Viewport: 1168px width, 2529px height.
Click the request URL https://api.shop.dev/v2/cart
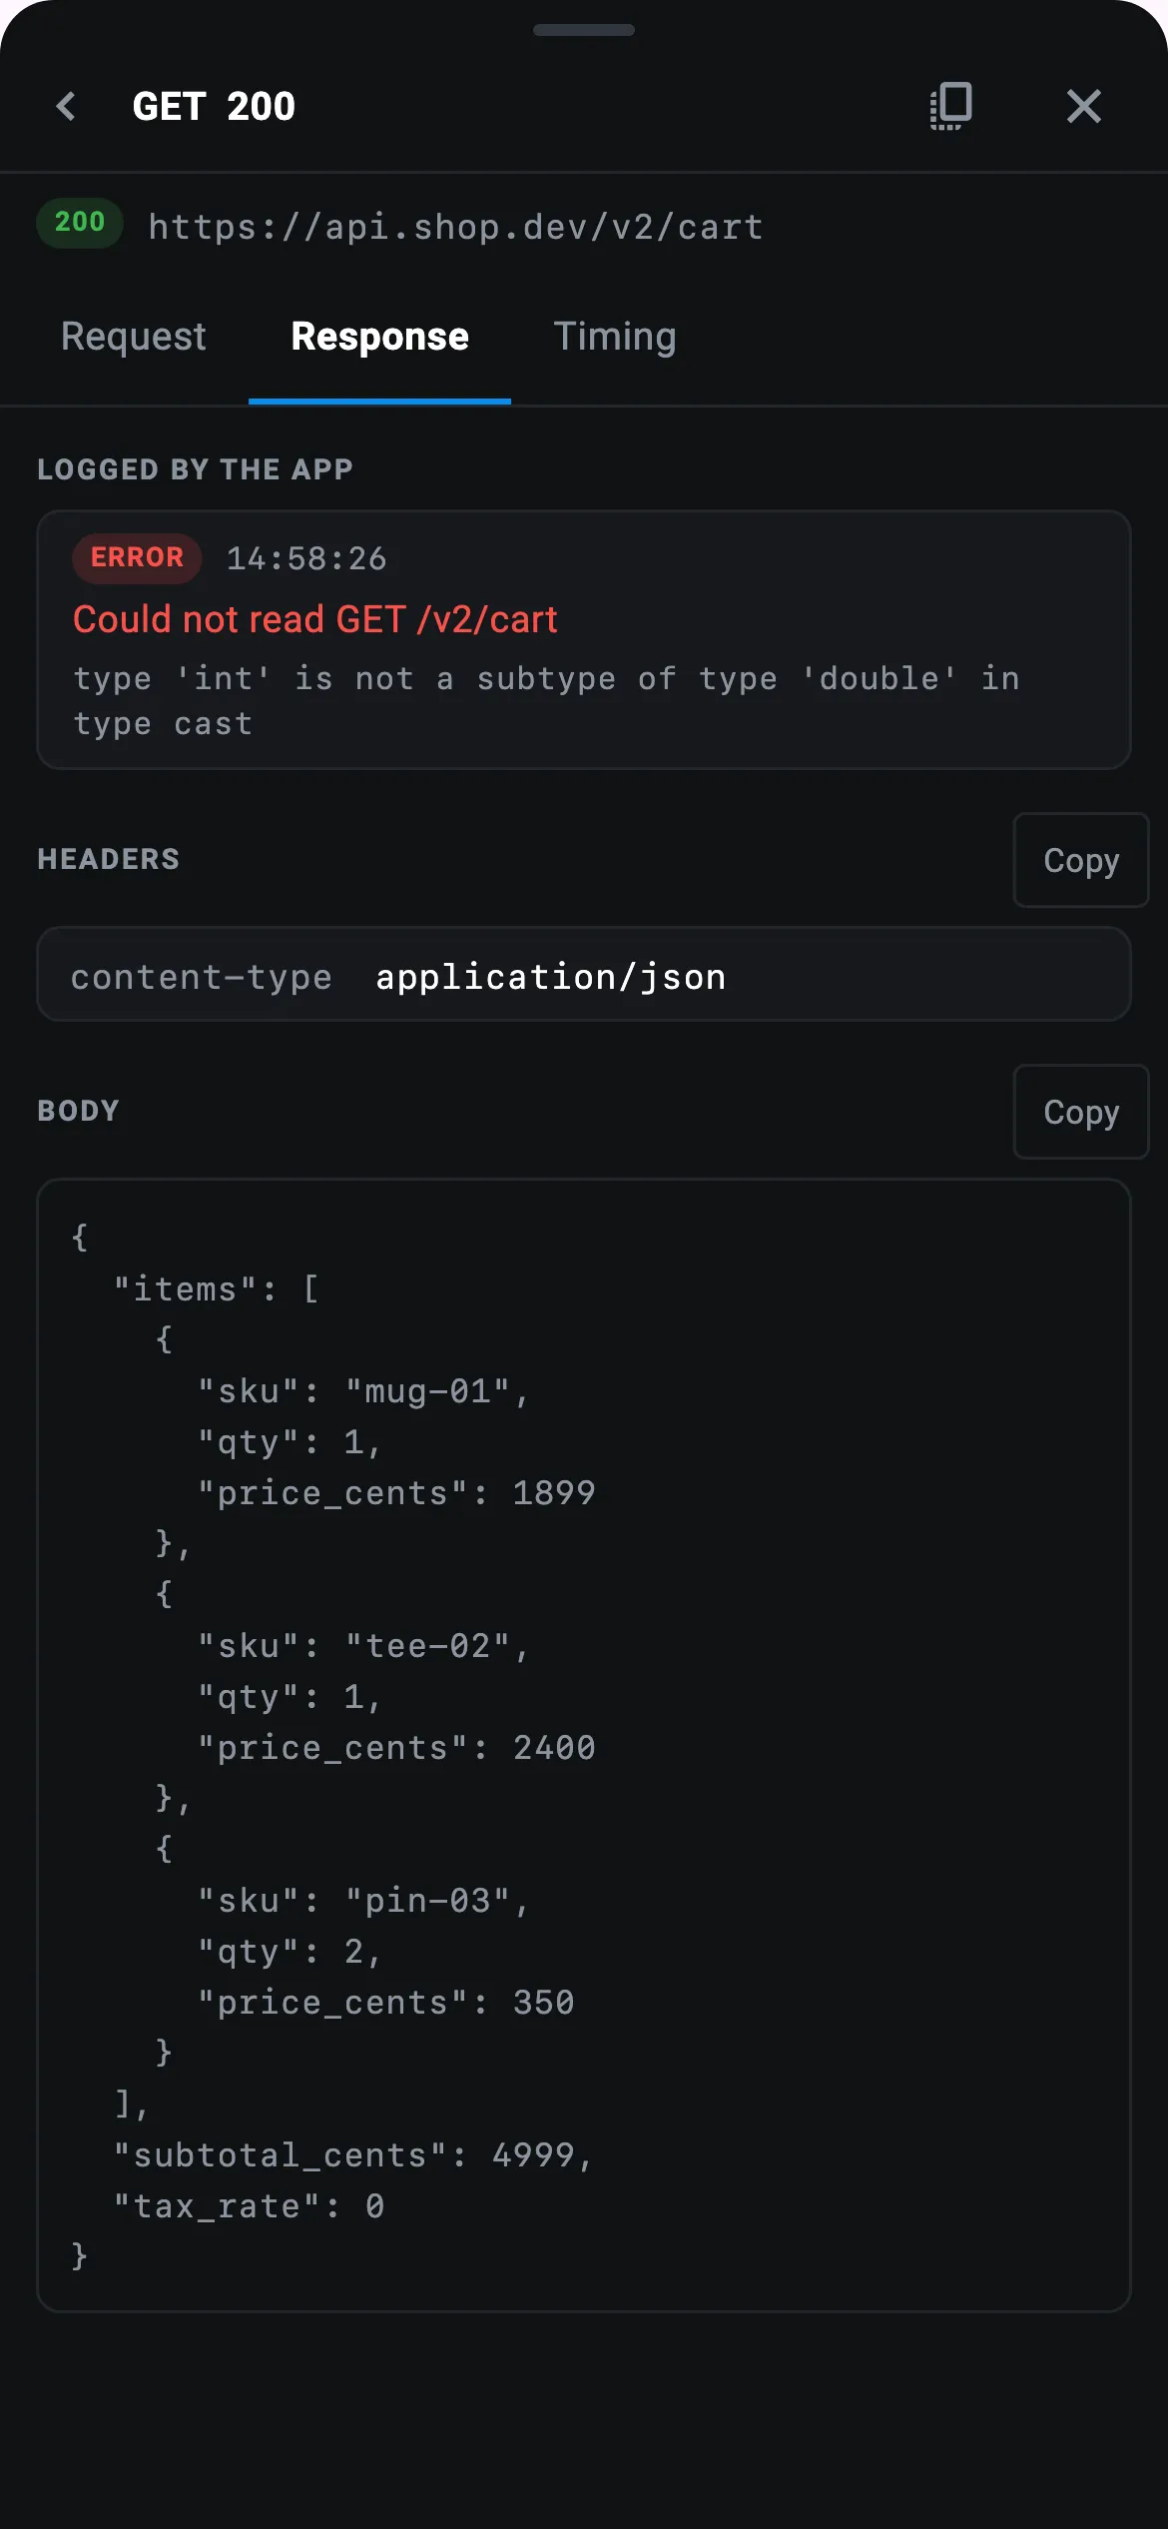pyautogui.click(x=456, y=227)
